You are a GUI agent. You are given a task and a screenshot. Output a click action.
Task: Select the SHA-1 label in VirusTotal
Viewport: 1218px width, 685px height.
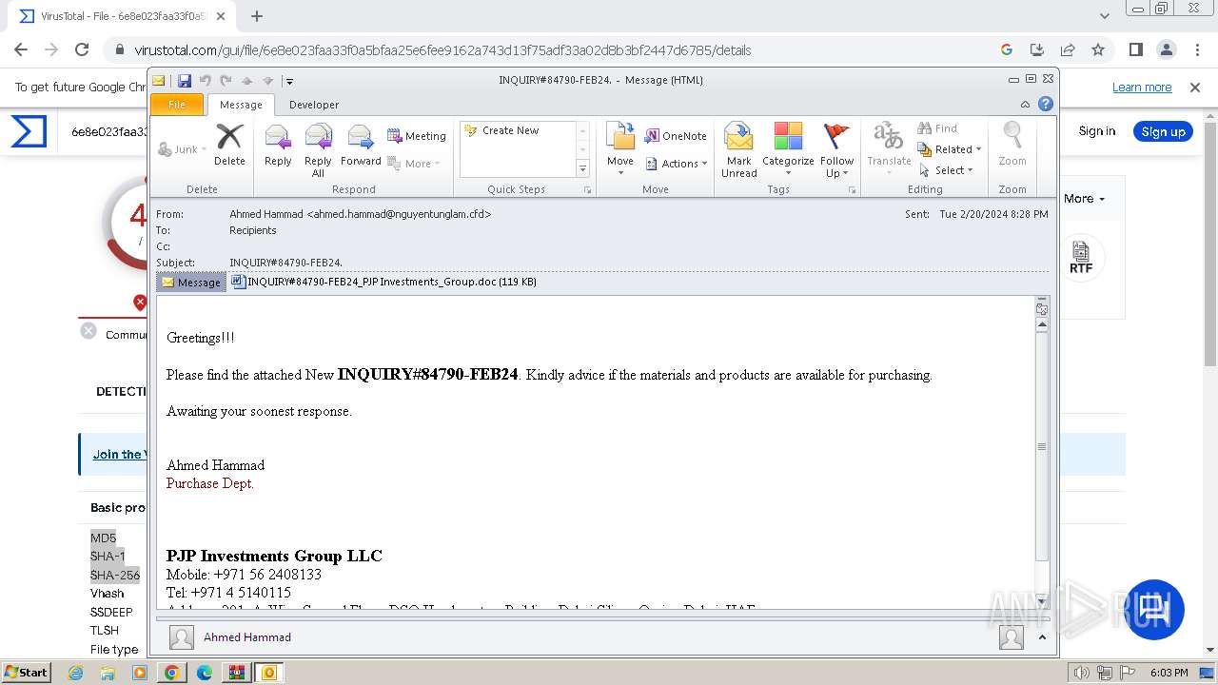pyautogui.click(x=108, y=557)
